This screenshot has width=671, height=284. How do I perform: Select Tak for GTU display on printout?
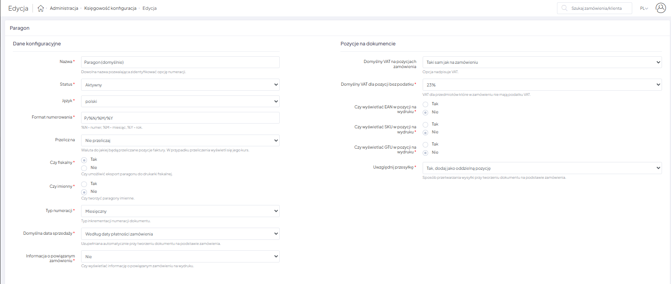[x=425, y=144]
